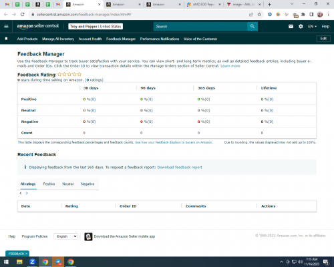Go to next feedback page arrow
The width and height of the screenshot is (334, 267).
pyautogui.click(x=27, y=193)
